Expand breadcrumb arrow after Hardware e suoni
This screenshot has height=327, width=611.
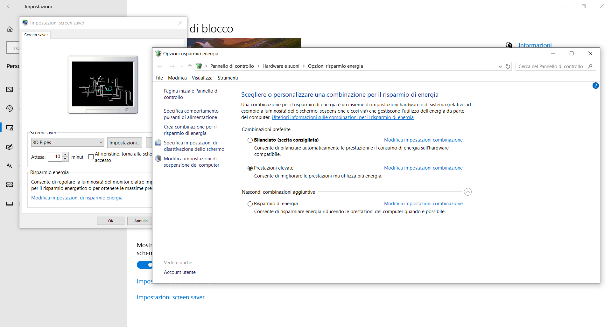pyautogui.click(x=304, y=66)
